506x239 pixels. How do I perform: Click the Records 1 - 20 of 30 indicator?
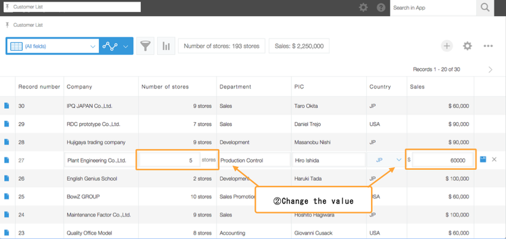[437, 70]
